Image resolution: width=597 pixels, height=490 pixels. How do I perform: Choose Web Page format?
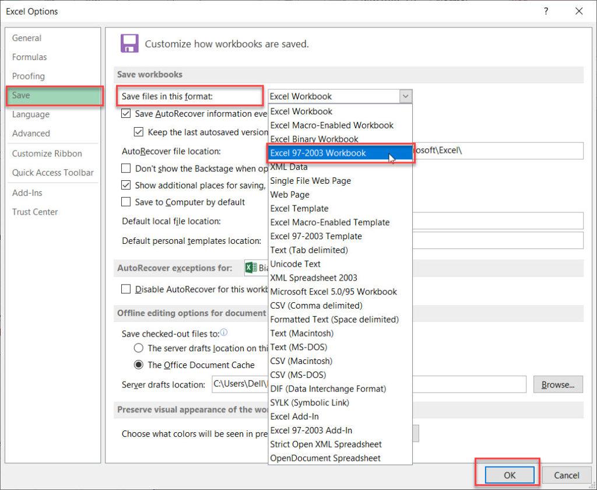(340, 194)
